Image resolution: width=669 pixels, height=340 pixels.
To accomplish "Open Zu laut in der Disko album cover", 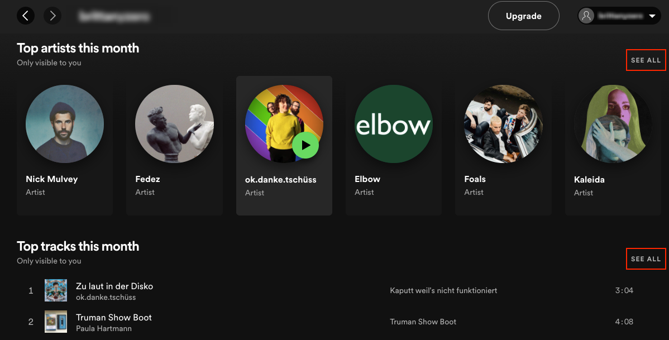I will 56,290.
